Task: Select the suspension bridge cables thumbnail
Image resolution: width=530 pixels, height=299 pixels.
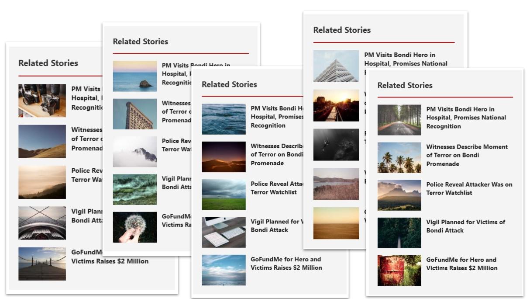Action: [42, 223]
